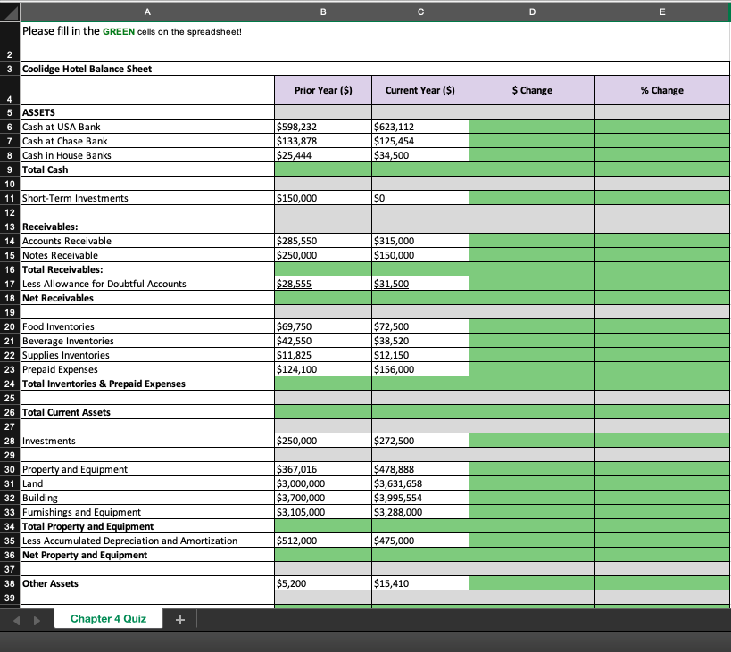Click the $3,700,000 Building cell
Screen dimensions: 731x652
click(323, 498)
